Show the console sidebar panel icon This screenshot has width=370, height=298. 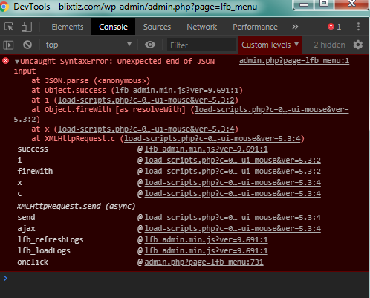[8, 45]
